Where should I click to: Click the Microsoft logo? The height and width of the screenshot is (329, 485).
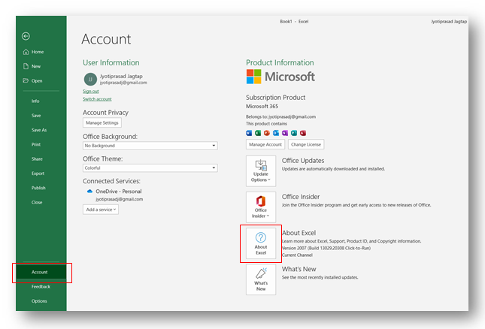pyautogui.click(x=280, y=77)
